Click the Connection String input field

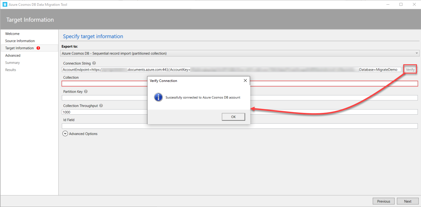tap(231, 69)
